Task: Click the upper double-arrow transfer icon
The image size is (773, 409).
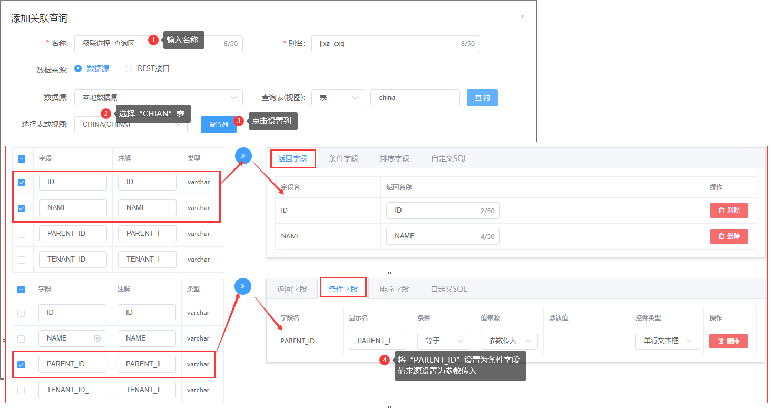Action: pyautogui.click(x=243, y=156)
